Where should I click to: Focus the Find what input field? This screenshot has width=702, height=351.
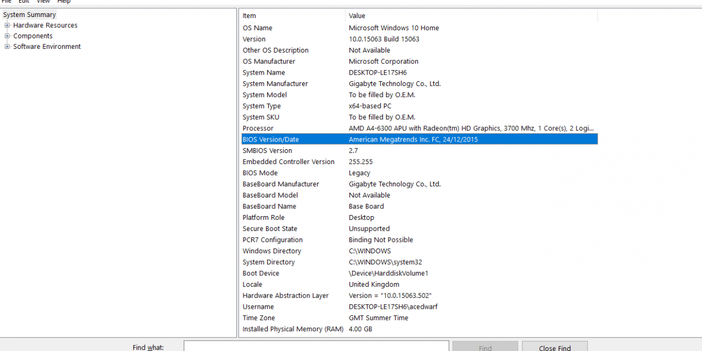click(316, 347)
